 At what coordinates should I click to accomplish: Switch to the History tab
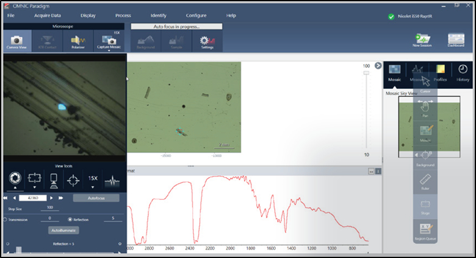click(x=463, y=73)
